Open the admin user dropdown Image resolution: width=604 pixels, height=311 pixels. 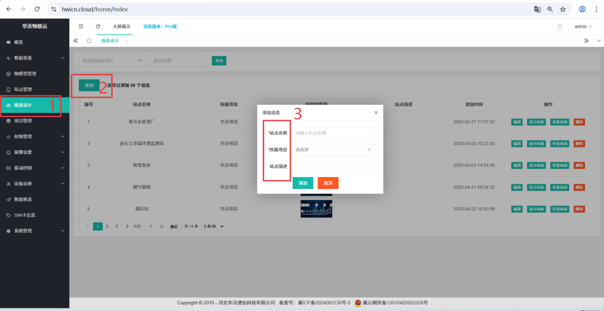point(583,27)
